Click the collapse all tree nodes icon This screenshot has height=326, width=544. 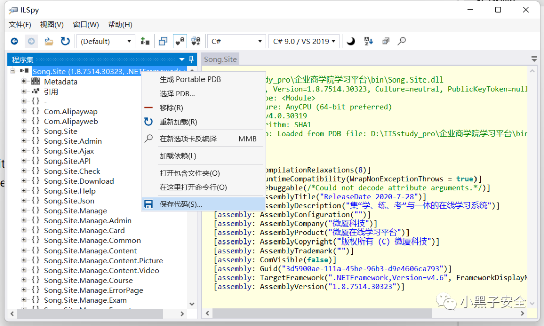point(386,41)
